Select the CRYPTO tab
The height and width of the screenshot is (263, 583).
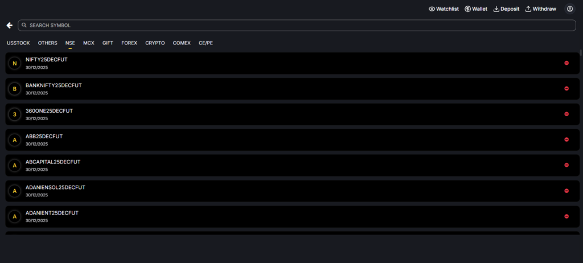tap(155, 43)
